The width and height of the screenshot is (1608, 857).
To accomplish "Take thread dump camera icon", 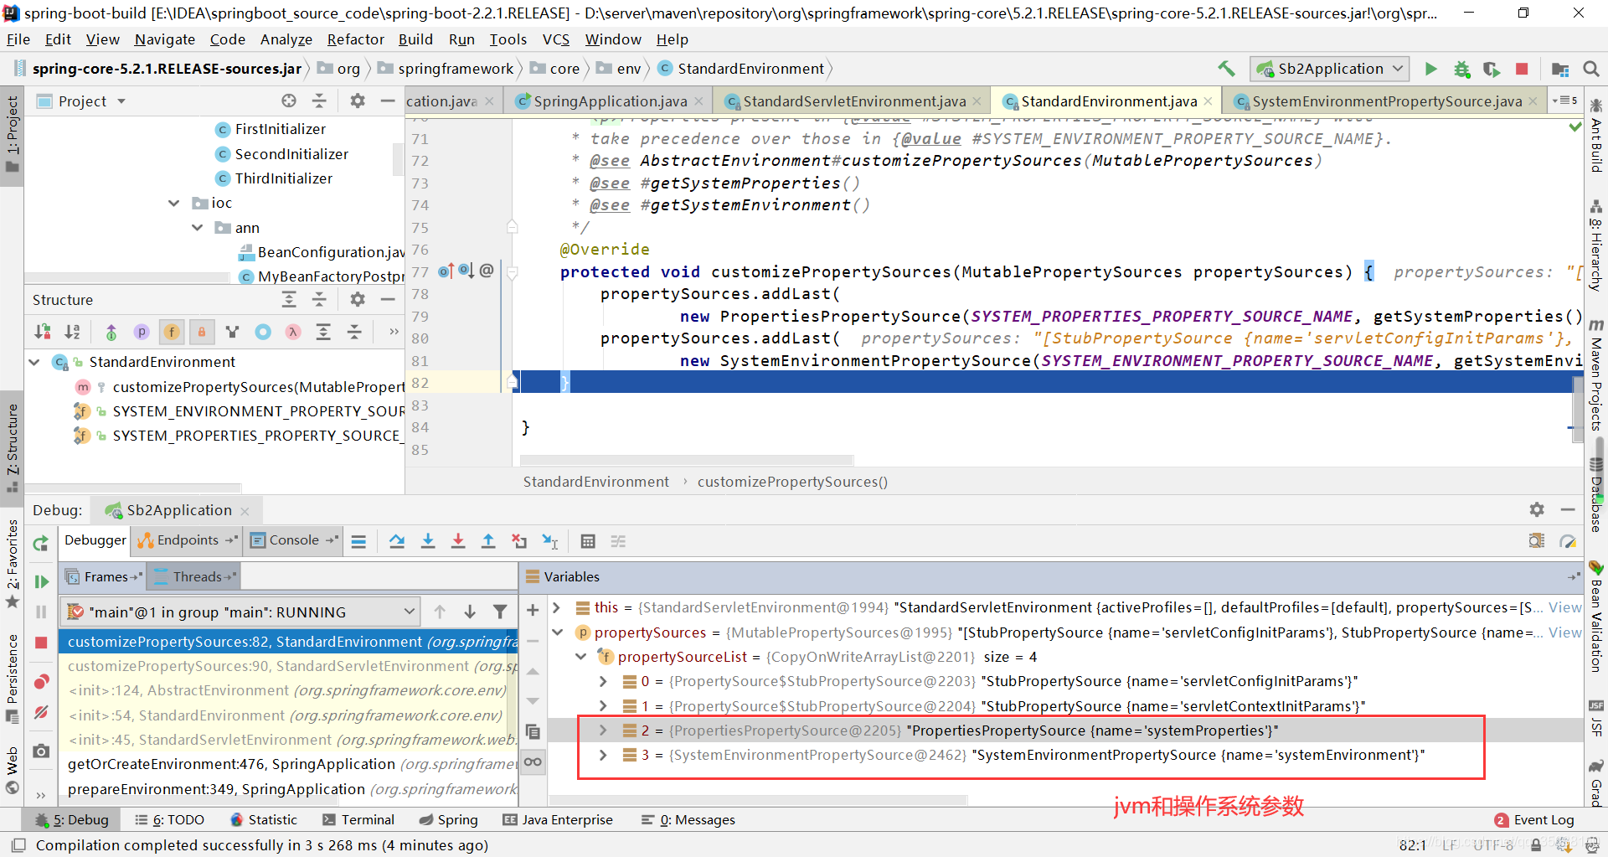I will tap(40, 751).
